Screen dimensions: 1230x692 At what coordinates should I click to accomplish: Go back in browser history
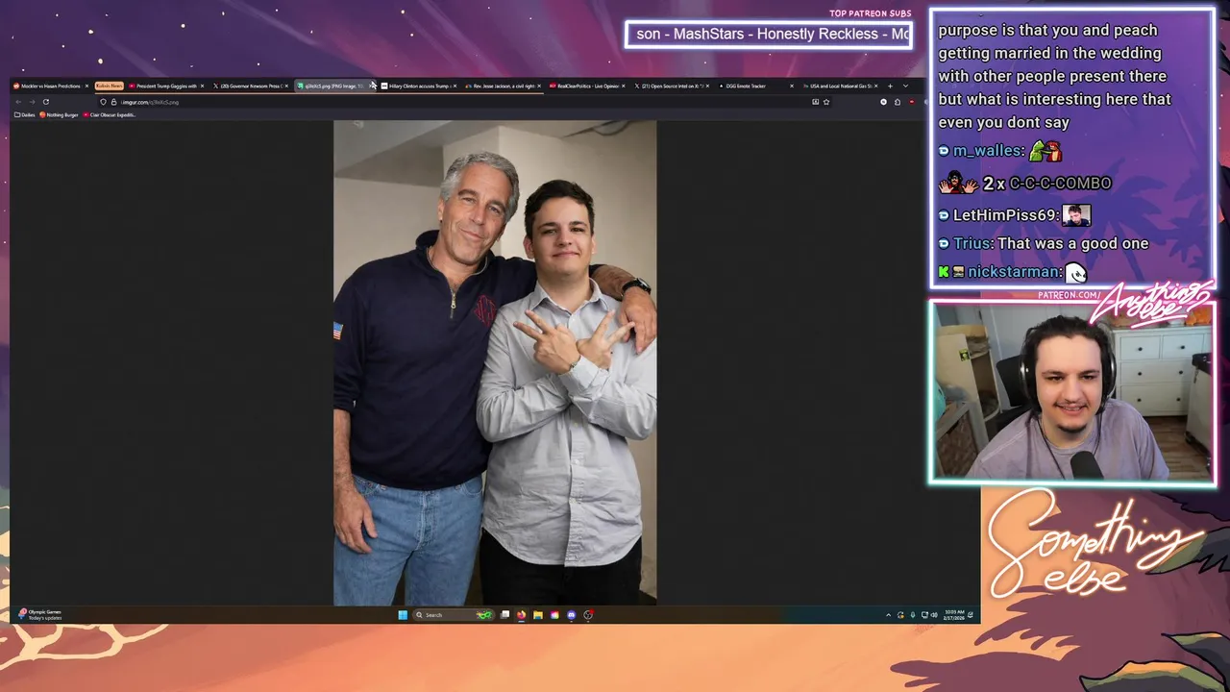tap(18, 102)
